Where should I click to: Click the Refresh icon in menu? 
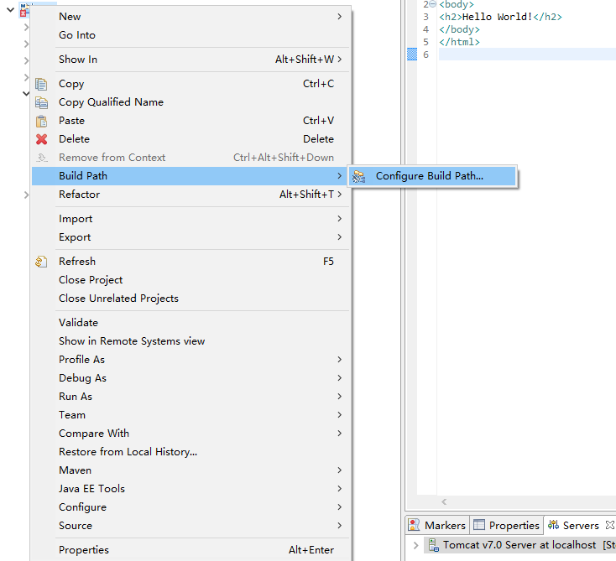(41, 262)
